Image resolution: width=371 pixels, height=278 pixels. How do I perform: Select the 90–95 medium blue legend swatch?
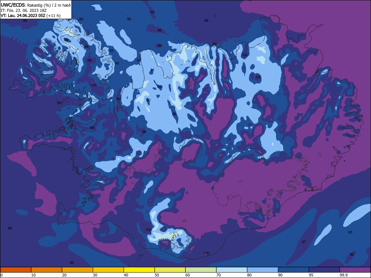pos(293,270)
